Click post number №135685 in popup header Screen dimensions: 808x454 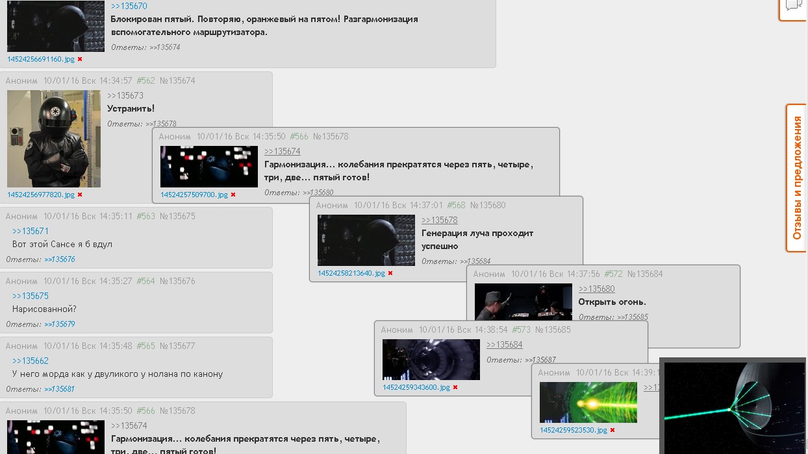tap(553, 330)
